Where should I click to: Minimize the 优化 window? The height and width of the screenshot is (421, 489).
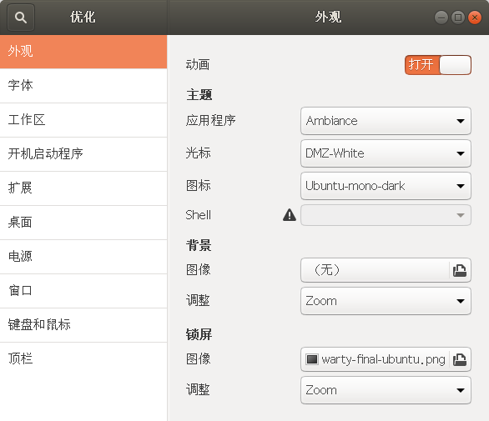441,18
